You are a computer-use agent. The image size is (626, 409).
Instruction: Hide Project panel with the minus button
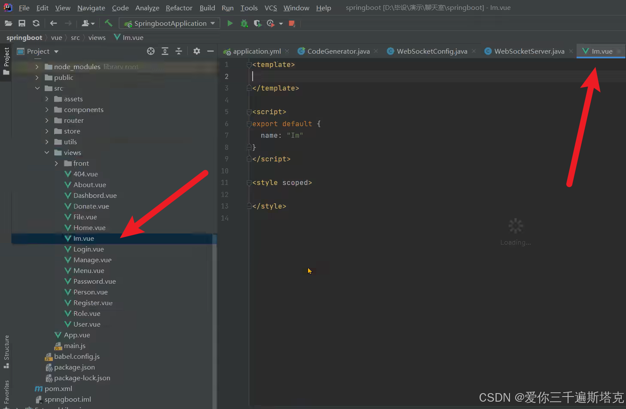(210, 51)
